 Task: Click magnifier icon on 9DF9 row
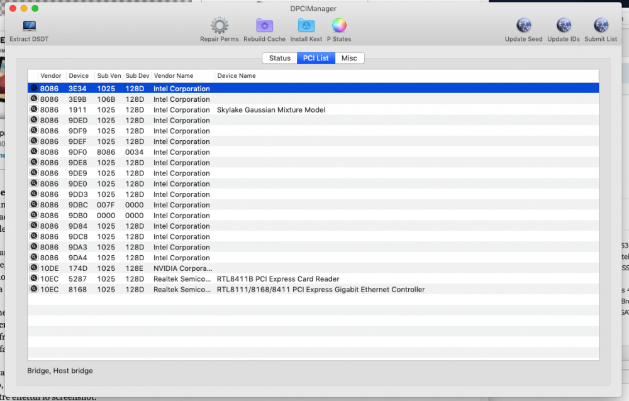pyautogui.click(x=34, y=130)
